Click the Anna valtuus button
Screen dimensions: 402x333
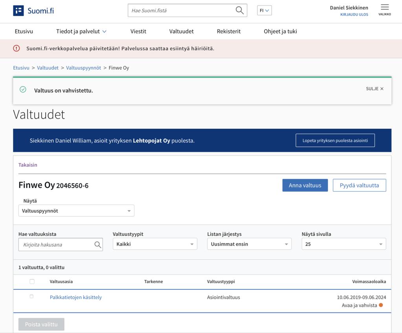point(305,185)
